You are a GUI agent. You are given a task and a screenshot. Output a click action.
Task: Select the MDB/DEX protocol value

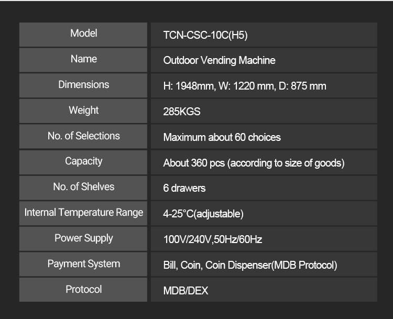click(x=185, y=291)
